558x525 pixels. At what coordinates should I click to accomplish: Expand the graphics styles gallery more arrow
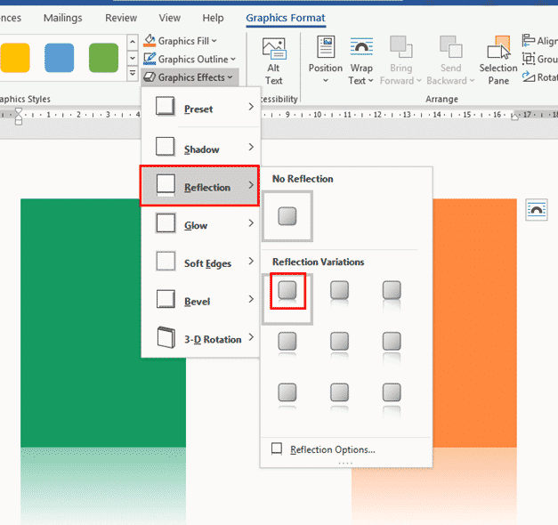point(133,75)
